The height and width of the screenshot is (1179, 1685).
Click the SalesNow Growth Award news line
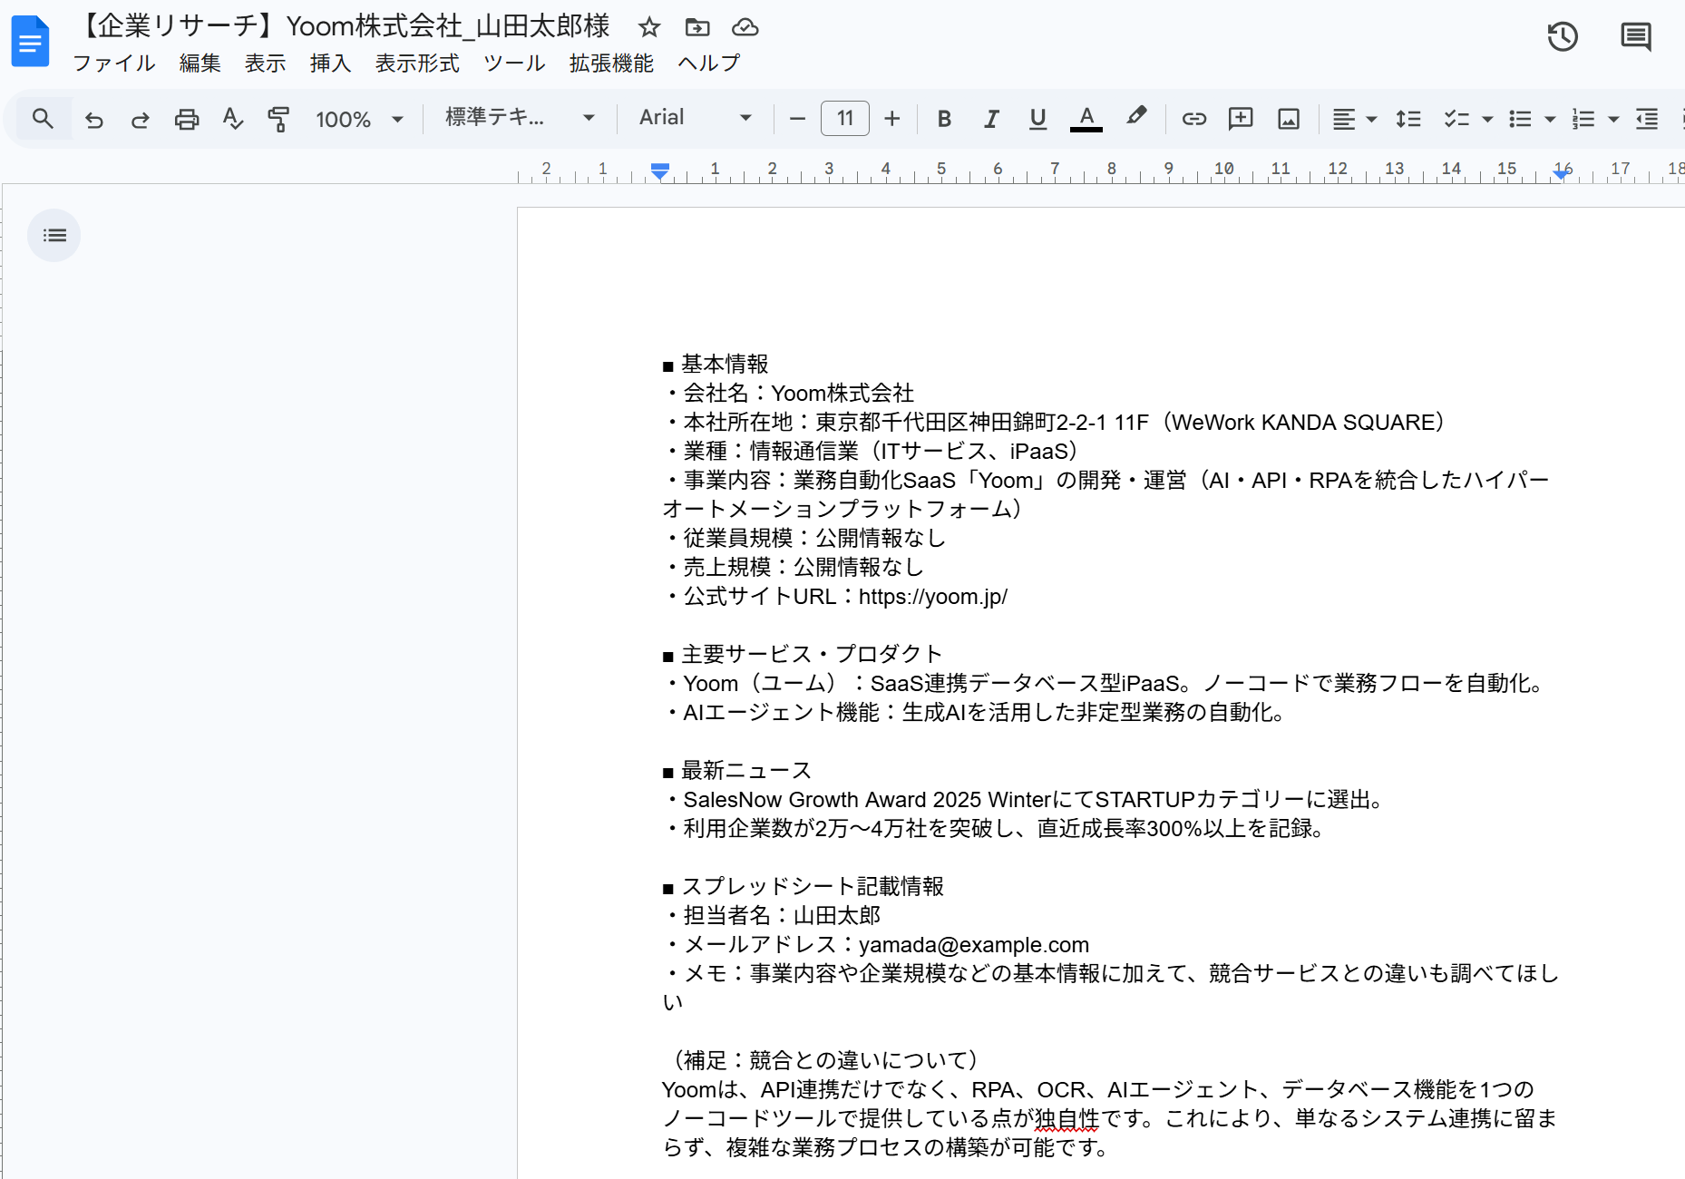pyautogui.click(x=1024, y=800)
